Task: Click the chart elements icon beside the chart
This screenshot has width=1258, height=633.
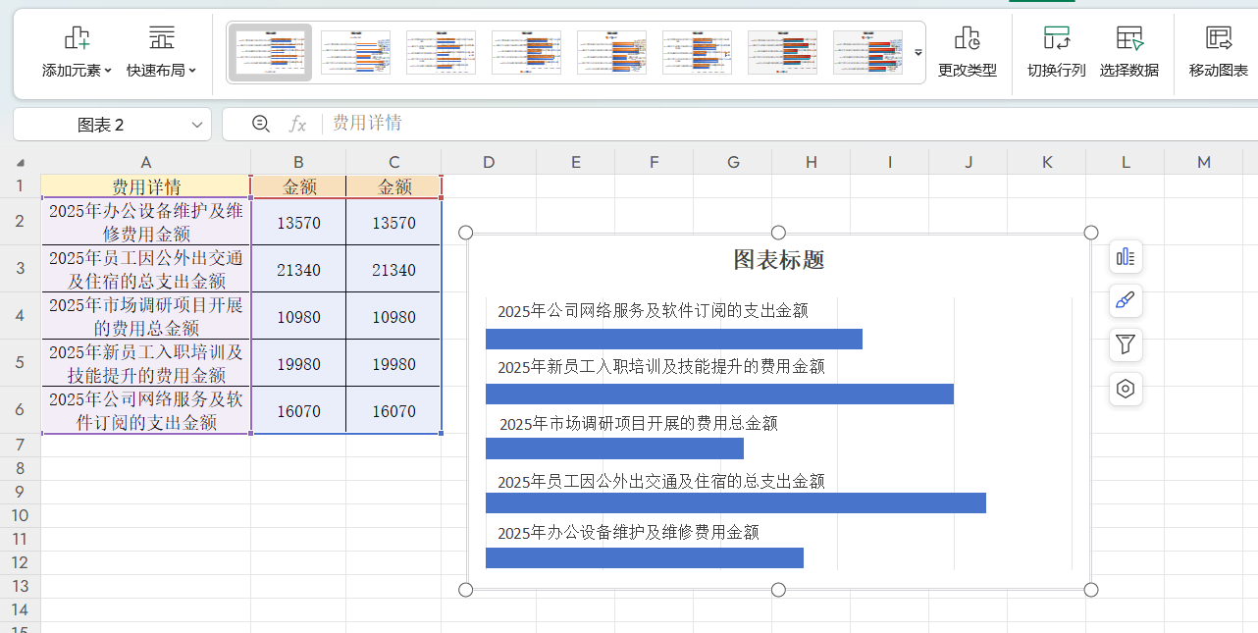Action: pos(1125,257)
